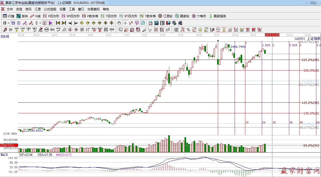Open the 公式选股 menu
Viewport: 321px width, 177px height.
click(x=50, y=9)
